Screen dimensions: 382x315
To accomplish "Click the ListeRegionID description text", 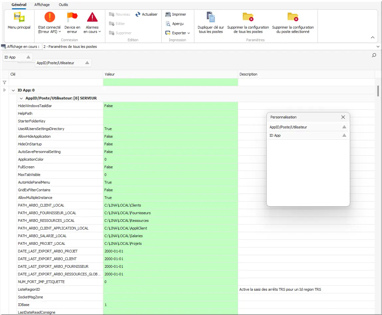I will click(x=280, y=289).
